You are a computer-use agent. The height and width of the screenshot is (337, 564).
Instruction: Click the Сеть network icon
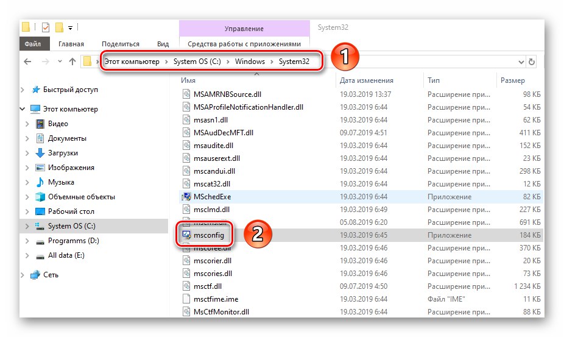click(35, 275)
